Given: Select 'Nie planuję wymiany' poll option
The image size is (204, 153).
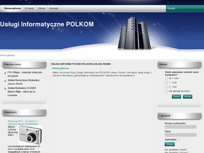Looking at the screenshot, I should pyautogui.click(x=166, y=91).
